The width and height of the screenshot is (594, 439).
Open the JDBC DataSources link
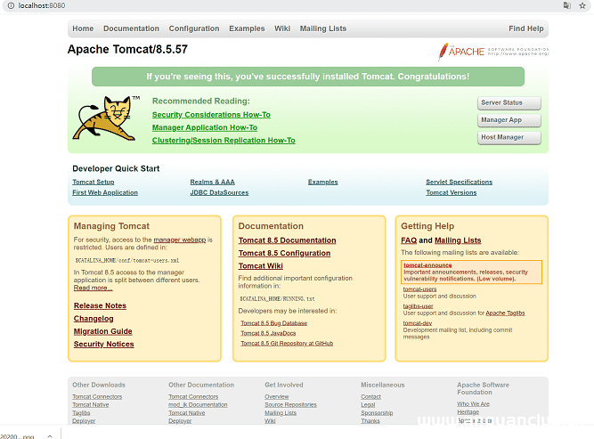pos(219,193)
